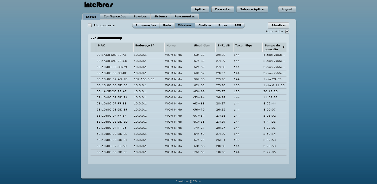
Task: Select MAC 58:10:8C:08:B3:8F
Action: click(112, 73)
